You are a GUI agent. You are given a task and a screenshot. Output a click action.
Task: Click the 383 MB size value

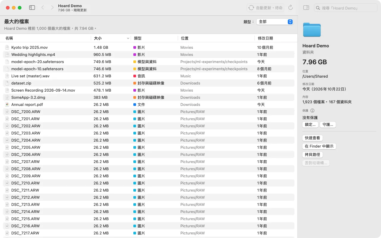[101, 97]
